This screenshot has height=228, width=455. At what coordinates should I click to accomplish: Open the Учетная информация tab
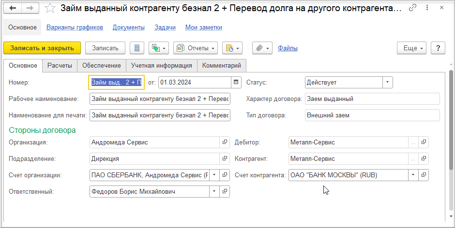pos(161,66)
